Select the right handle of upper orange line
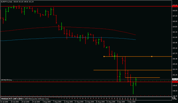Image resolution: width=178 pixels, height=103 pixels. pyautogui.click(x=152, y=56)
